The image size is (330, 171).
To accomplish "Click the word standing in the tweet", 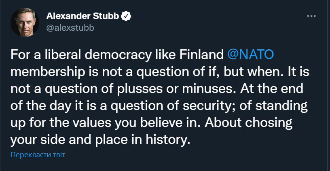I will pos(281,106).
